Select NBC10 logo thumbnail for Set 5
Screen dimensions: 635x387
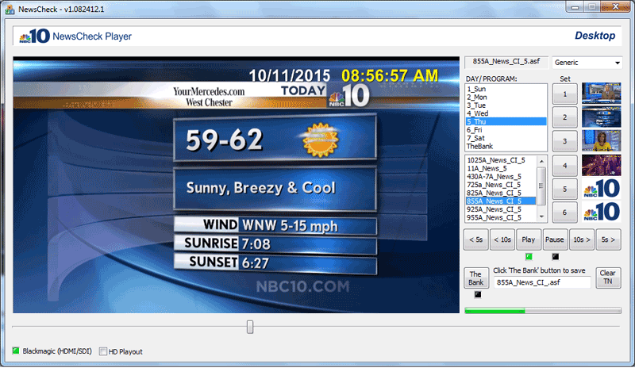[601, 188]
